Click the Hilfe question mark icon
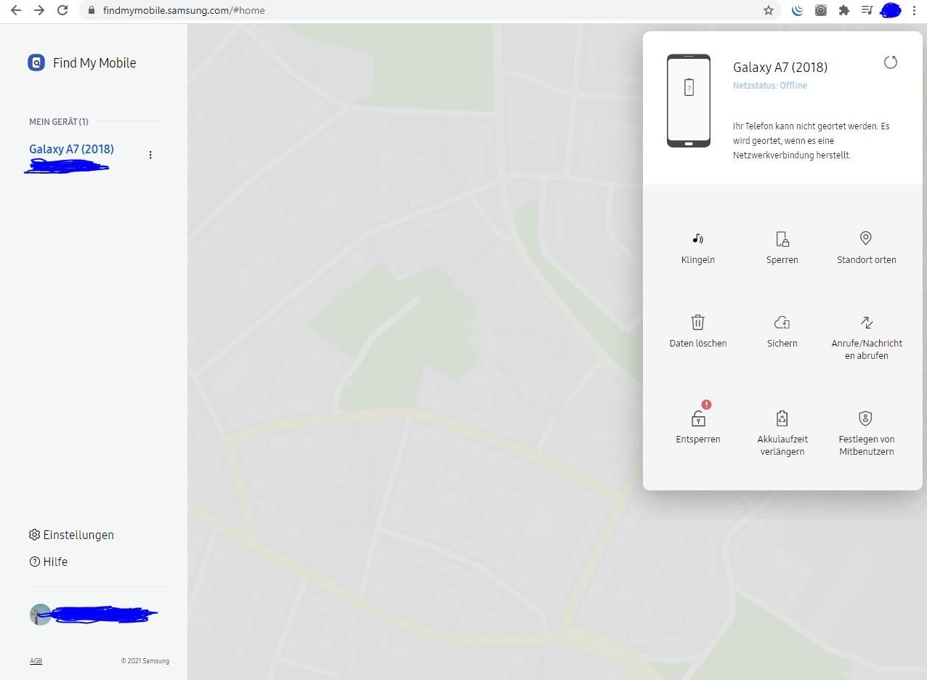927x680 pixels. pos(34,562)
